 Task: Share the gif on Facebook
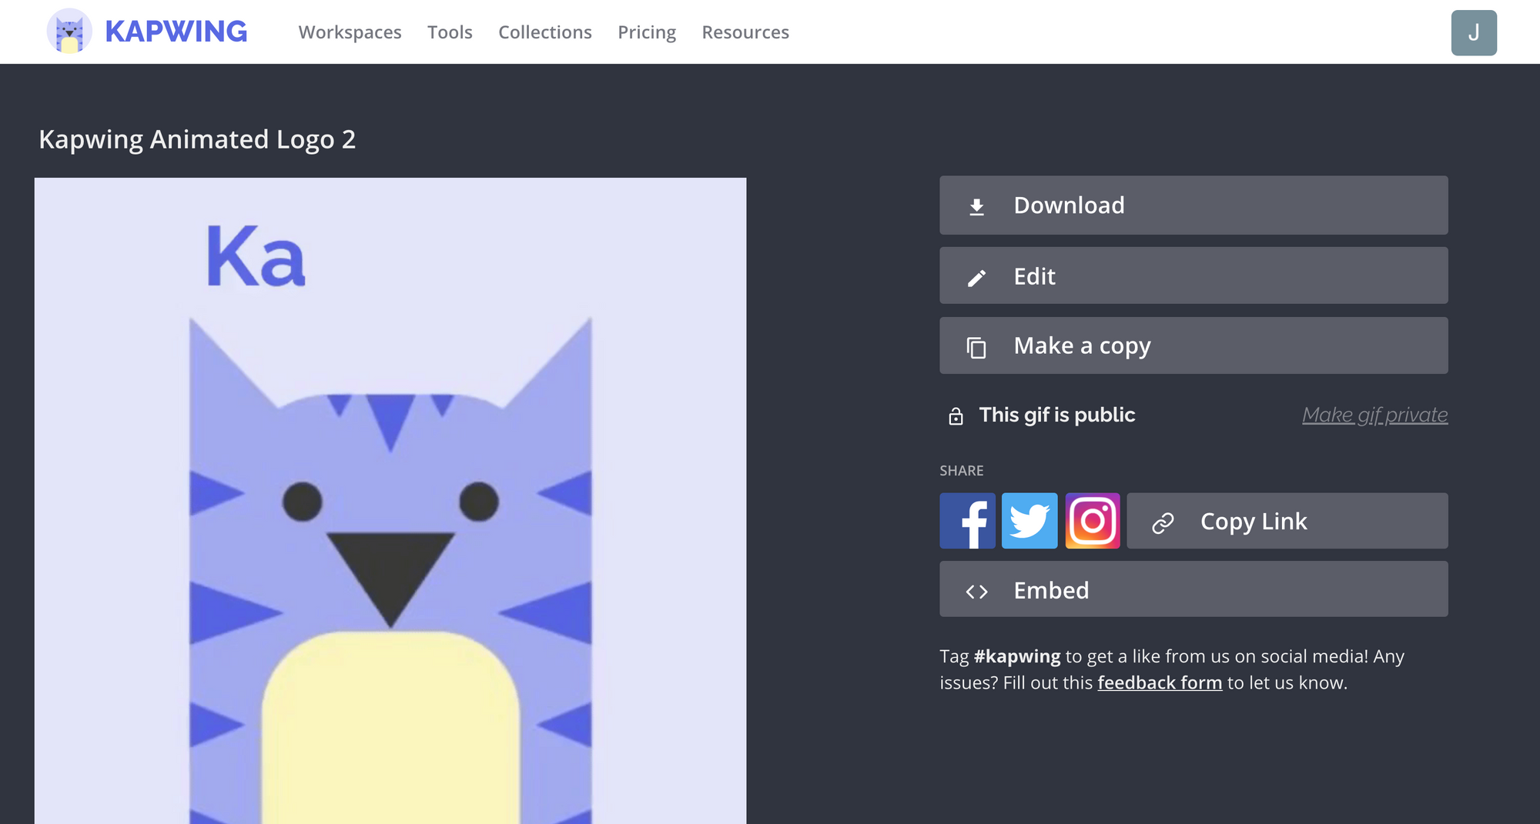tap(967, 521)
